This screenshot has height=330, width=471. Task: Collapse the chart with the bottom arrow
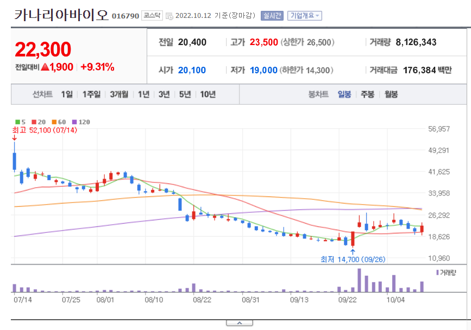click(x=240, y=323)
